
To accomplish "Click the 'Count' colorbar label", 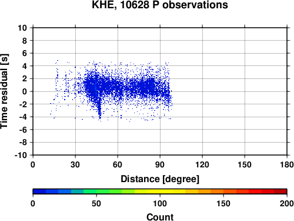I will (x=160, y=217).
